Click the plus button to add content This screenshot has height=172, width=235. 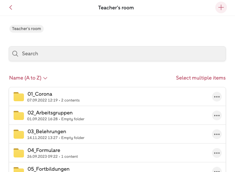(x=221, y=7)
